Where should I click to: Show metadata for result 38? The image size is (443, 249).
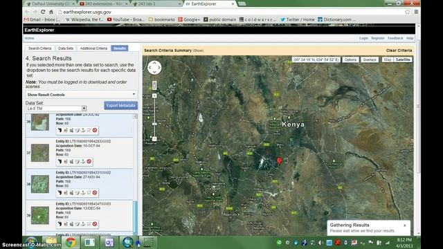coord(77,193)
